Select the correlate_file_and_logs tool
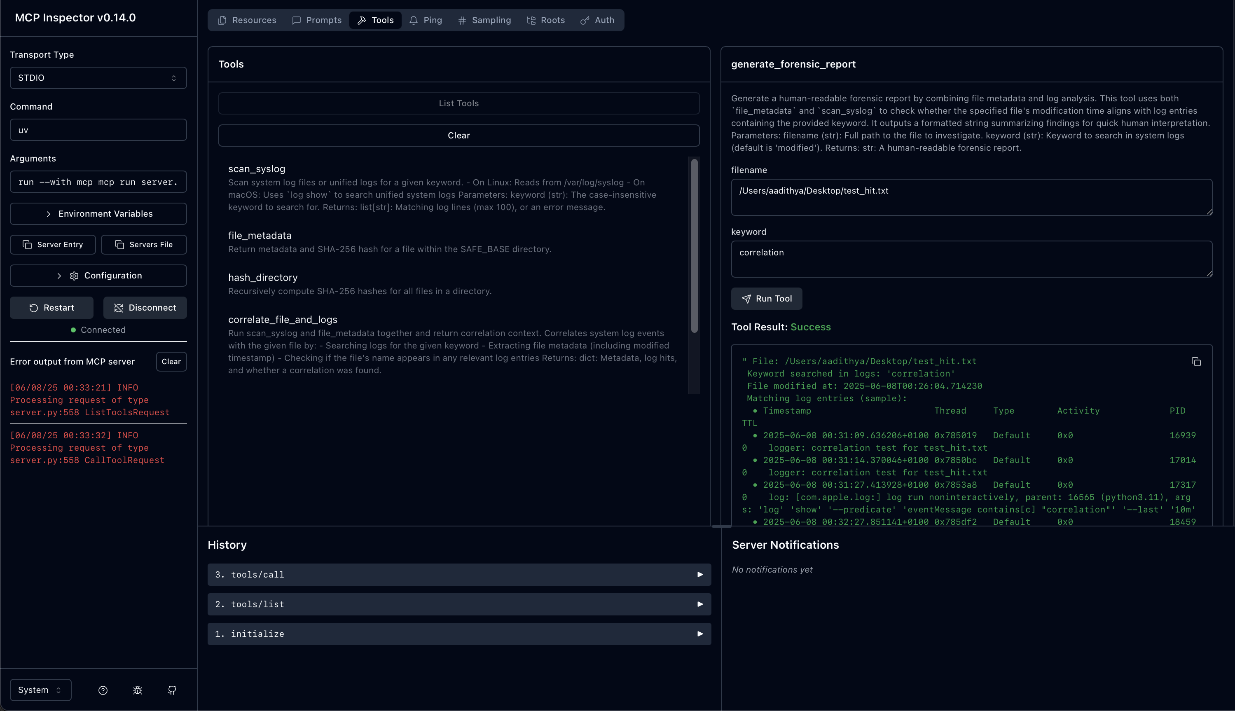Image resolution: width=1235 pixels, height=711 pixels. click(x=453, y=344)
